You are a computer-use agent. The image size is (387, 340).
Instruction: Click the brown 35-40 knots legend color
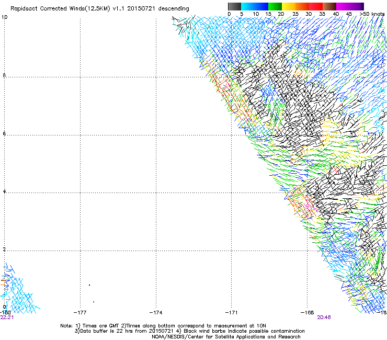[x=329, y=6]
